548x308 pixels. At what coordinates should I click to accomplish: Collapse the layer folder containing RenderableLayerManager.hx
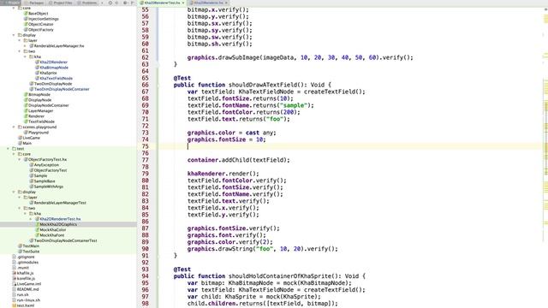19,40
